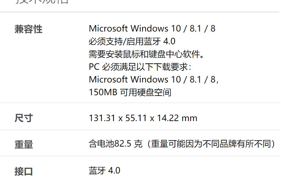281x177 pixels.
Task: Click the 接口 row label
Action: [x=24, y=171]
